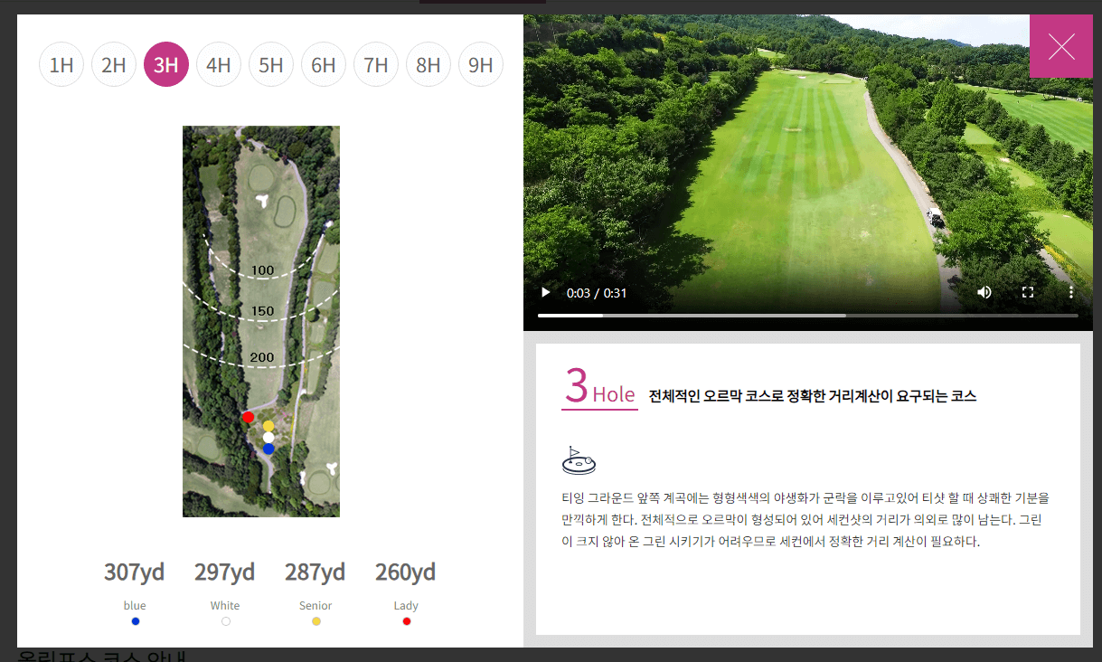The width and height of the screenshot is (1102, 662).
Task: Select hole 8H
Action: (x=429, y=64)
